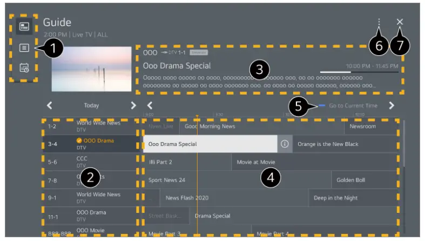Screen dimensions: 425x241
Task: Click info icon beside Ooo Drama Special
Action: 285,144
